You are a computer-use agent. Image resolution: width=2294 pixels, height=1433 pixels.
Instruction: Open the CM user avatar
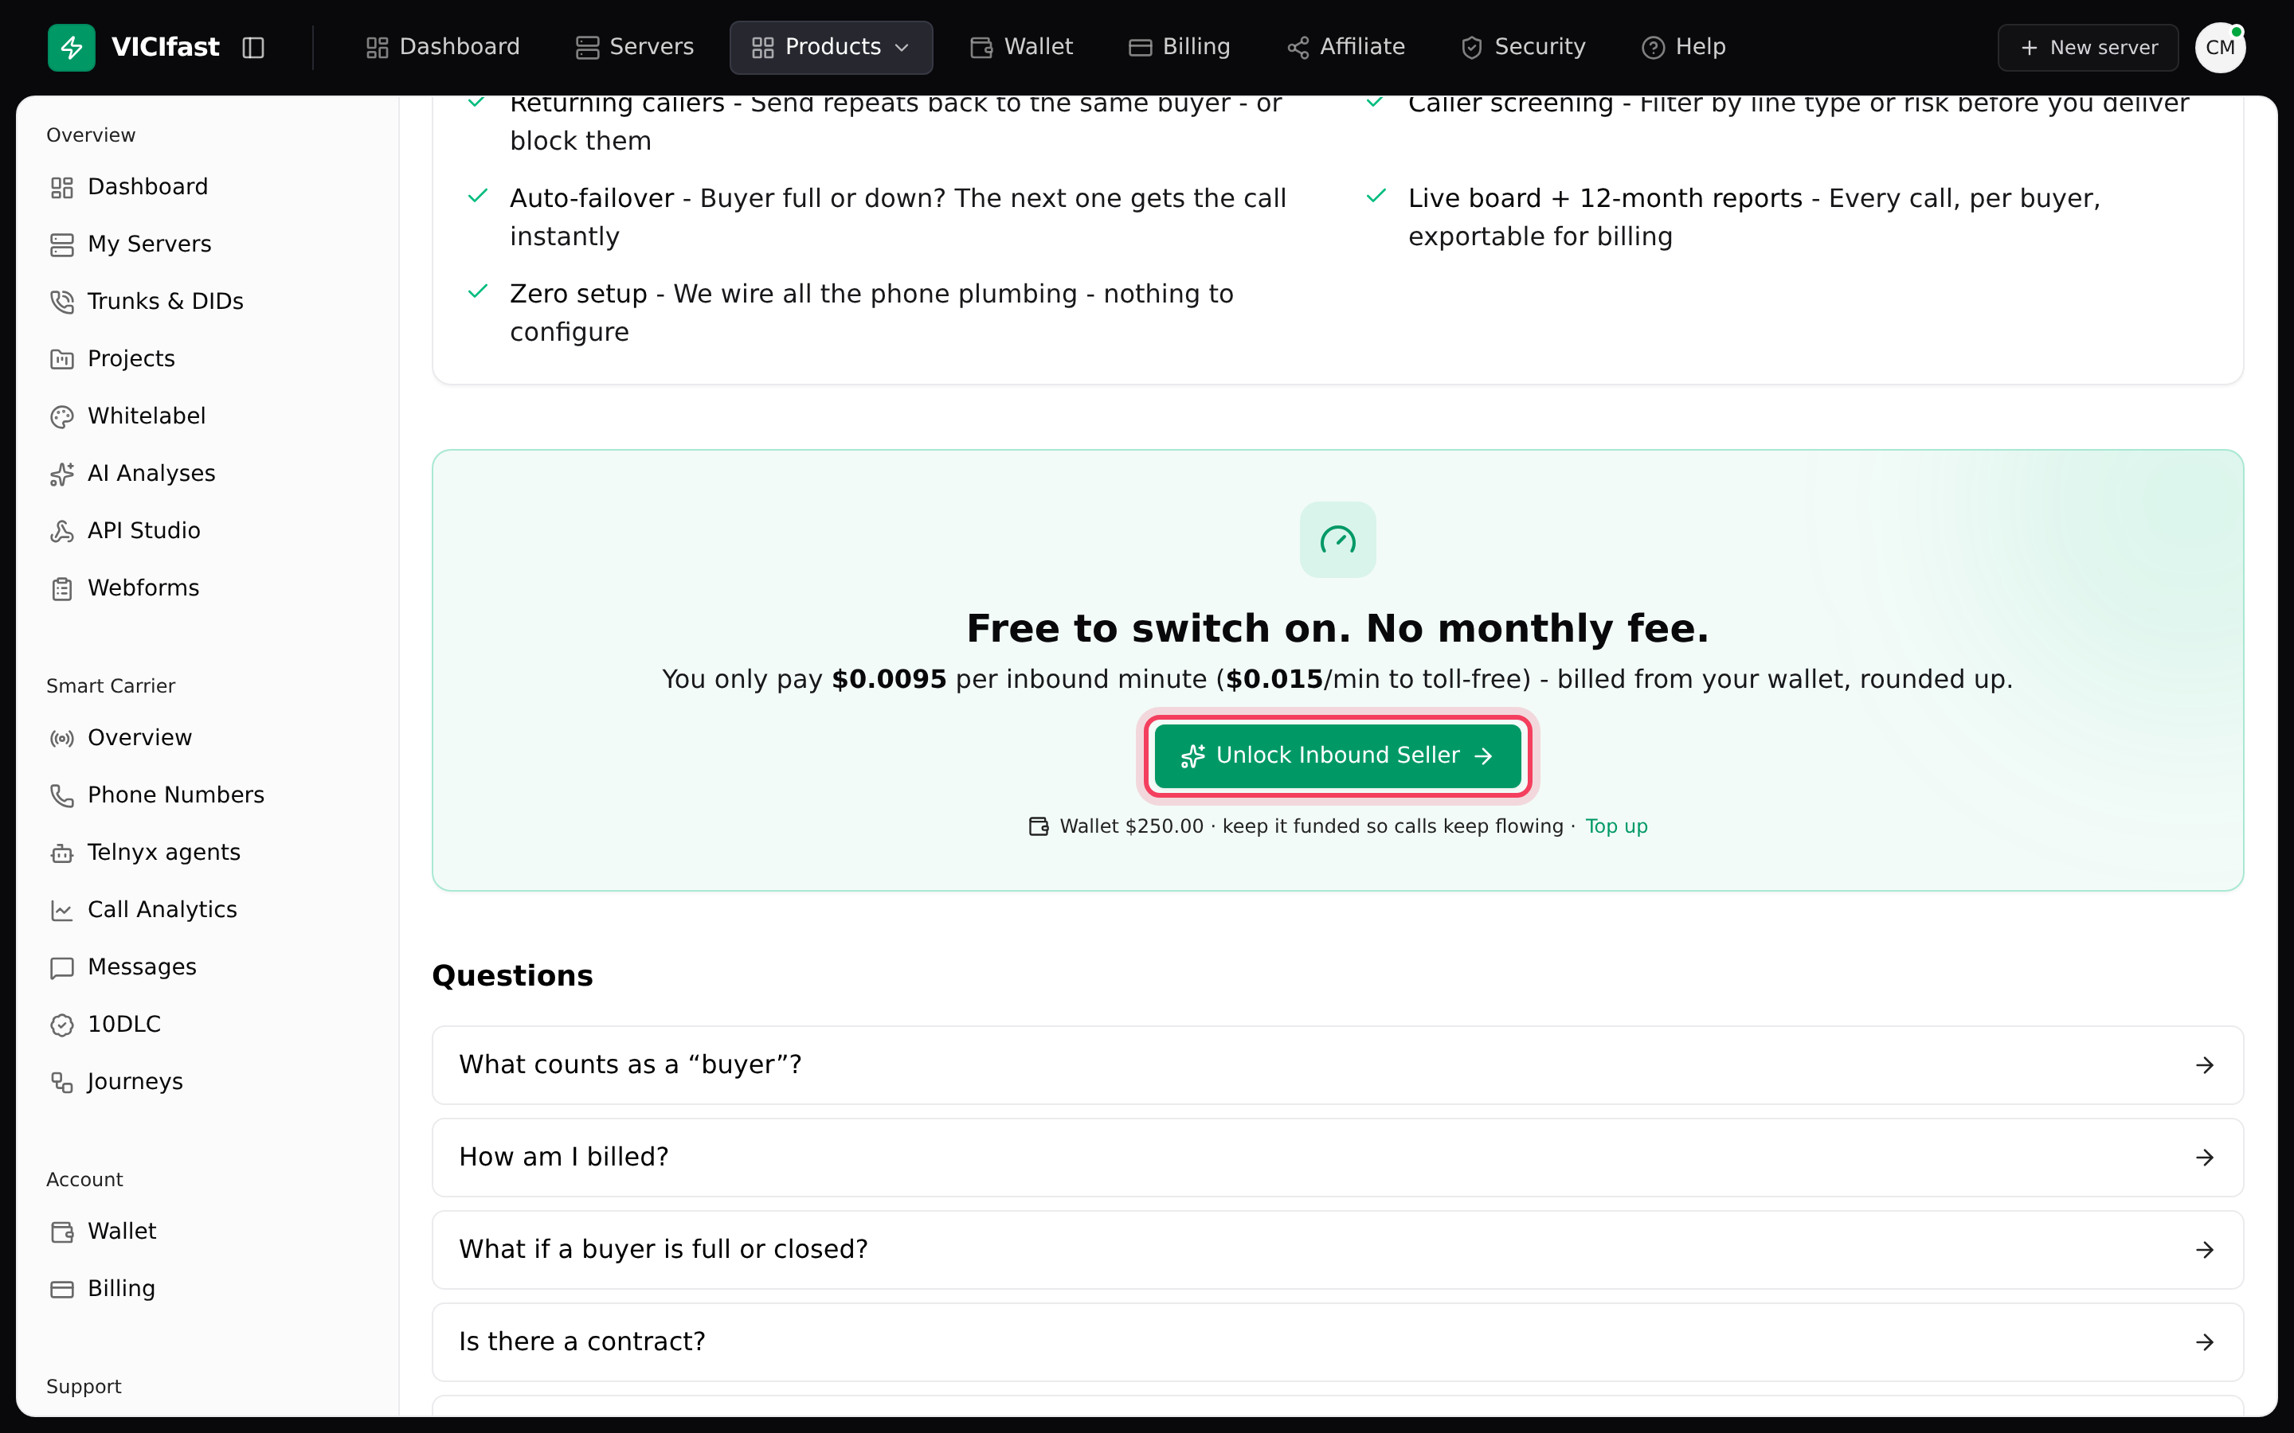point(2220,48)
